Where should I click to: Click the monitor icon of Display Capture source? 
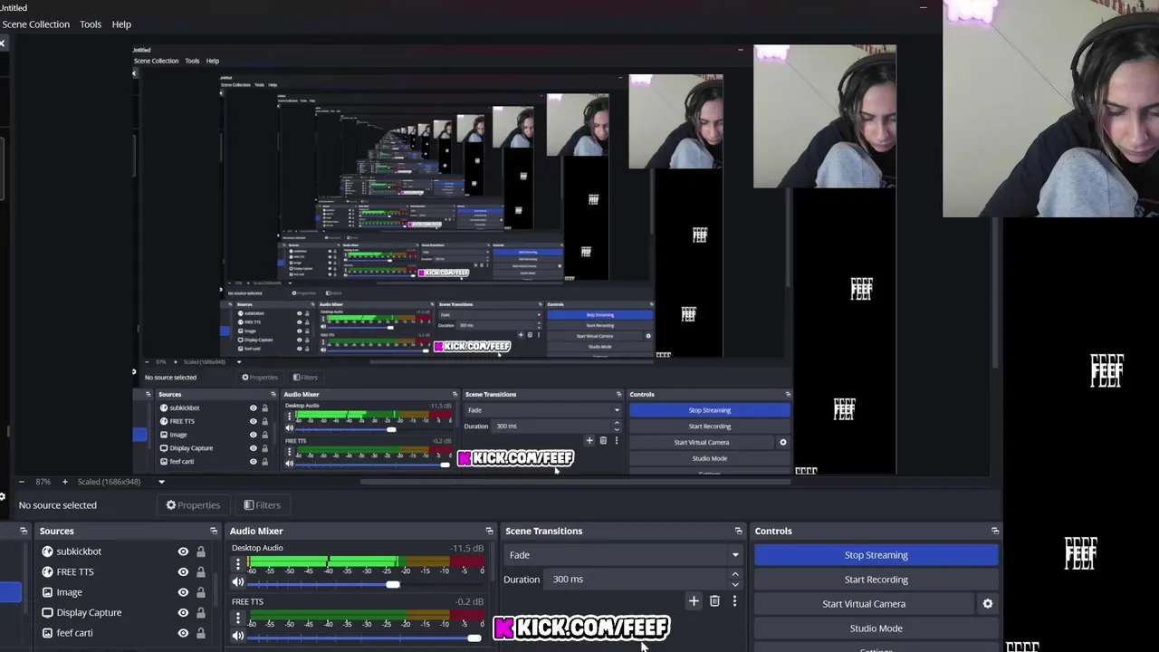tap(47, 612)
